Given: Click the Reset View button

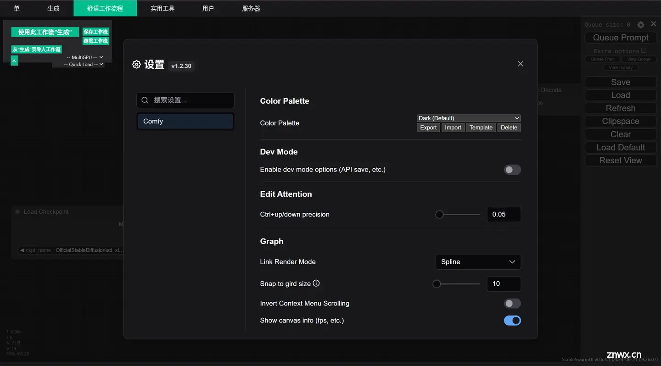Looking at the screenshot, I should click(x=621, y=161).
